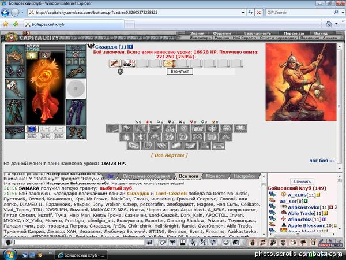The image size is (346, 260).
Task: Click the Обновить button in player list
Action: (302, 181)
